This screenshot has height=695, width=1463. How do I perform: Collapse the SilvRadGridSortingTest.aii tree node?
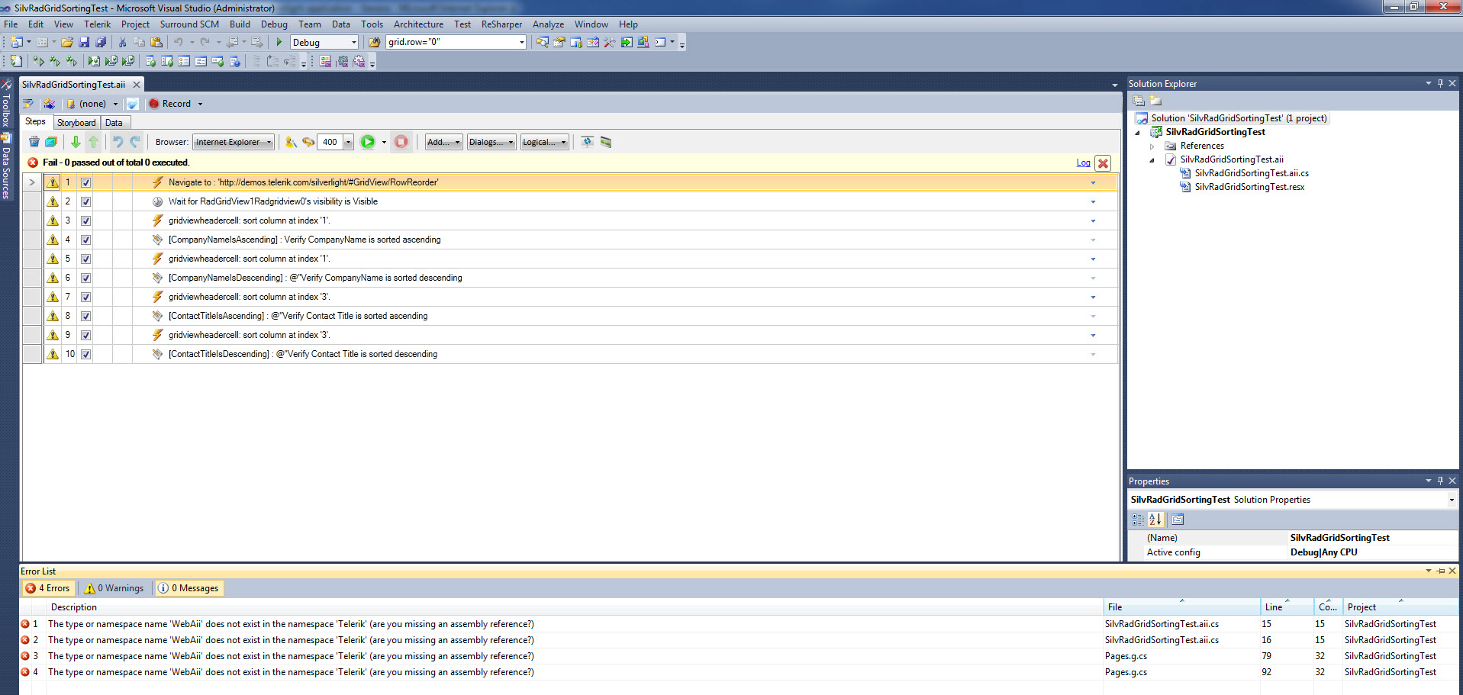tap(1152, 159)
